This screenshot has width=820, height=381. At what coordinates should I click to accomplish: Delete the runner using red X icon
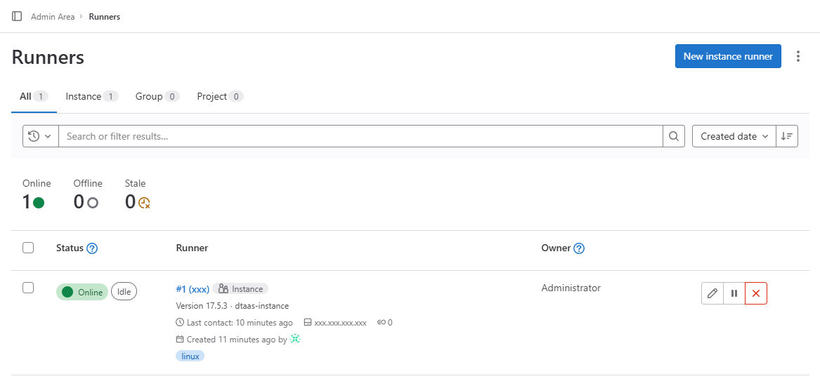[756, 293]
